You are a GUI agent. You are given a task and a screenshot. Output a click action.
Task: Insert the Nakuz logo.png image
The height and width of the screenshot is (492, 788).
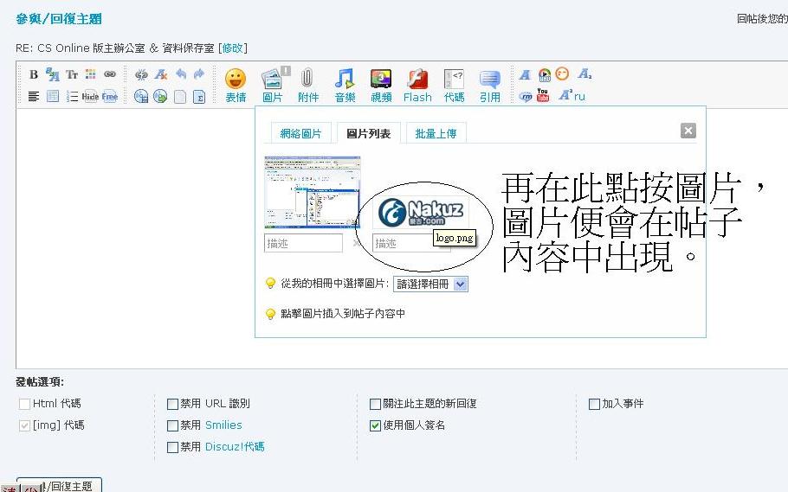(x=421, y=212)
